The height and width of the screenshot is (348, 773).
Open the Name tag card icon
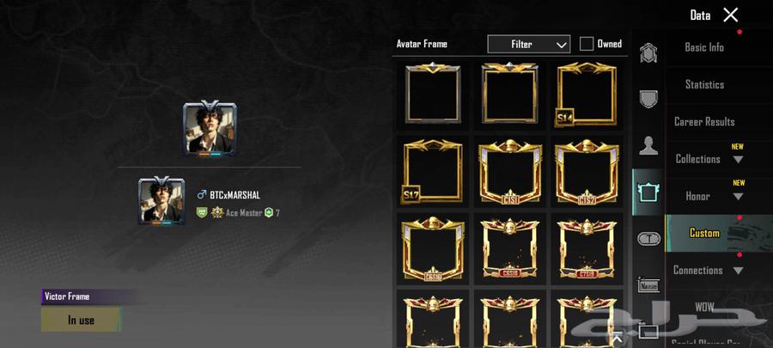tap(648, 285)
